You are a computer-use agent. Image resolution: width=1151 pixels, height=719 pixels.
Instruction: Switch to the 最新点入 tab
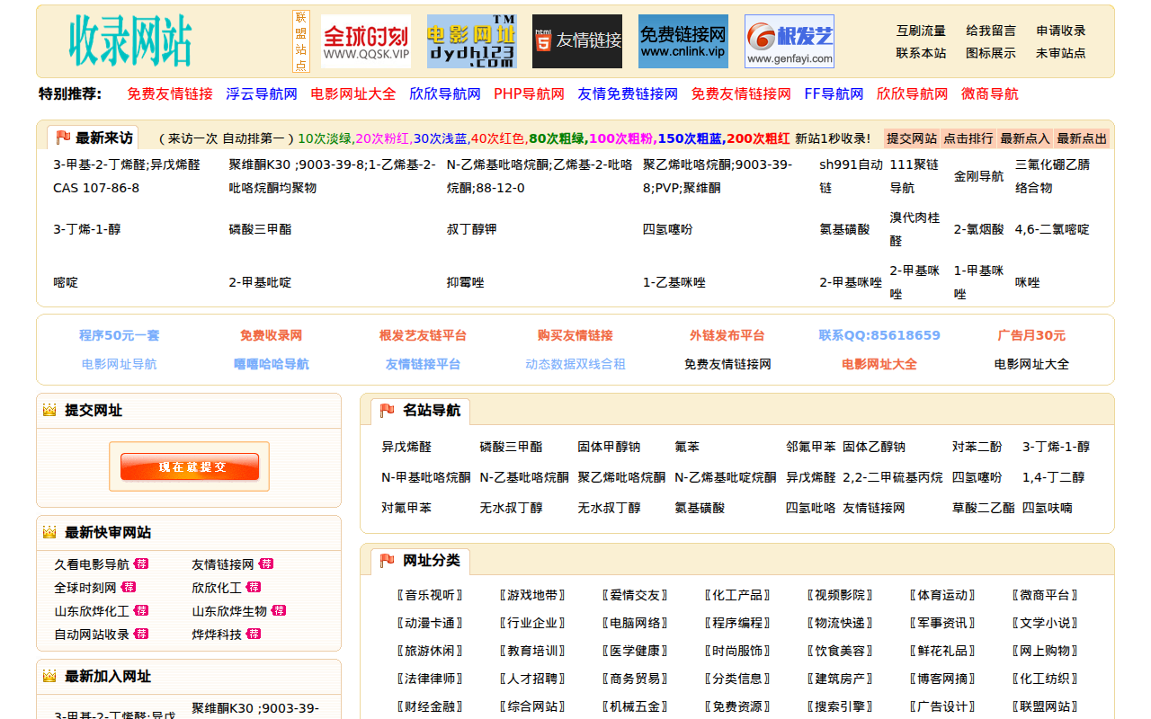coord(1024,138)
